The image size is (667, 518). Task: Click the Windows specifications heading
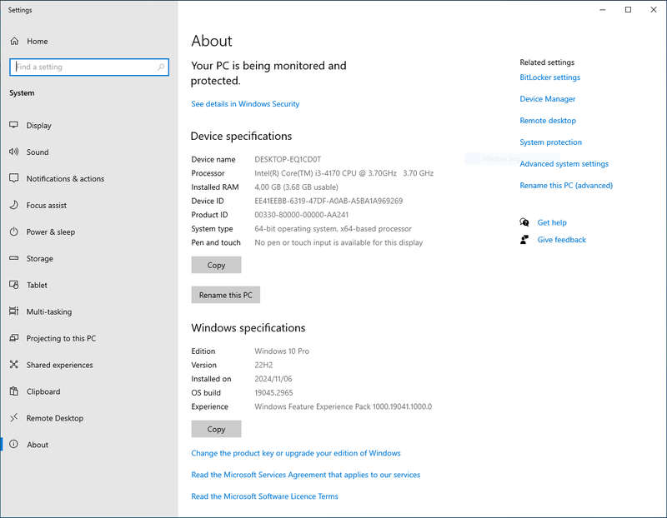coord(248,328)
